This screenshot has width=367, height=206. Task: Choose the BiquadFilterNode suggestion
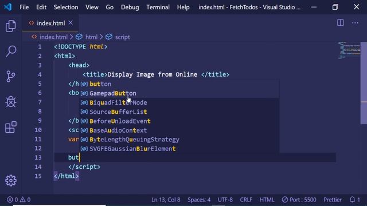(x=179, y=102)
